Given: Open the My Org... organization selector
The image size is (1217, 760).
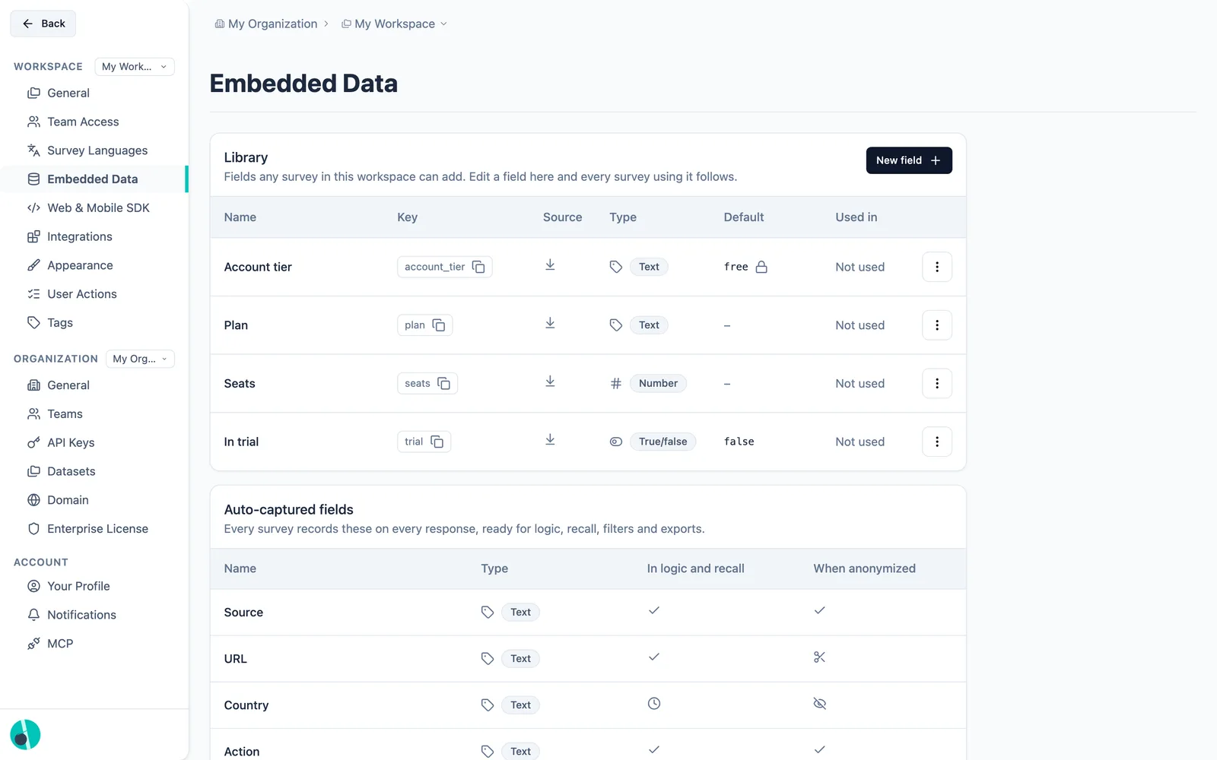Looking at the screenshot, I should point(140,359).
